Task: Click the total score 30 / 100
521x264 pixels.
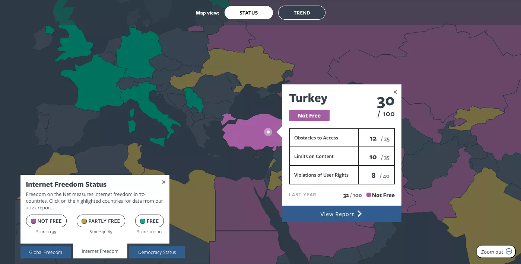Action: coord(385,106)
